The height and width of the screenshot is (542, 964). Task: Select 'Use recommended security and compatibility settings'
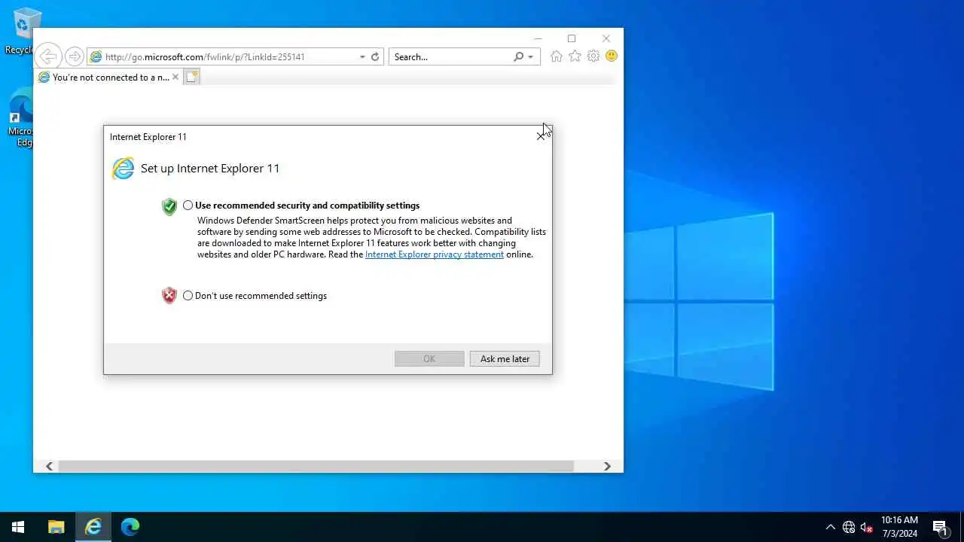coord(188,206)
